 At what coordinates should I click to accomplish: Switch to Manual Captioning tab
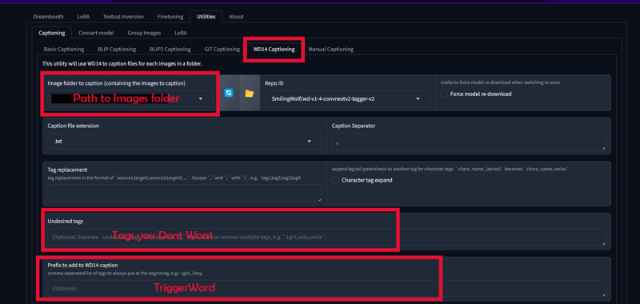pos(331,49)
